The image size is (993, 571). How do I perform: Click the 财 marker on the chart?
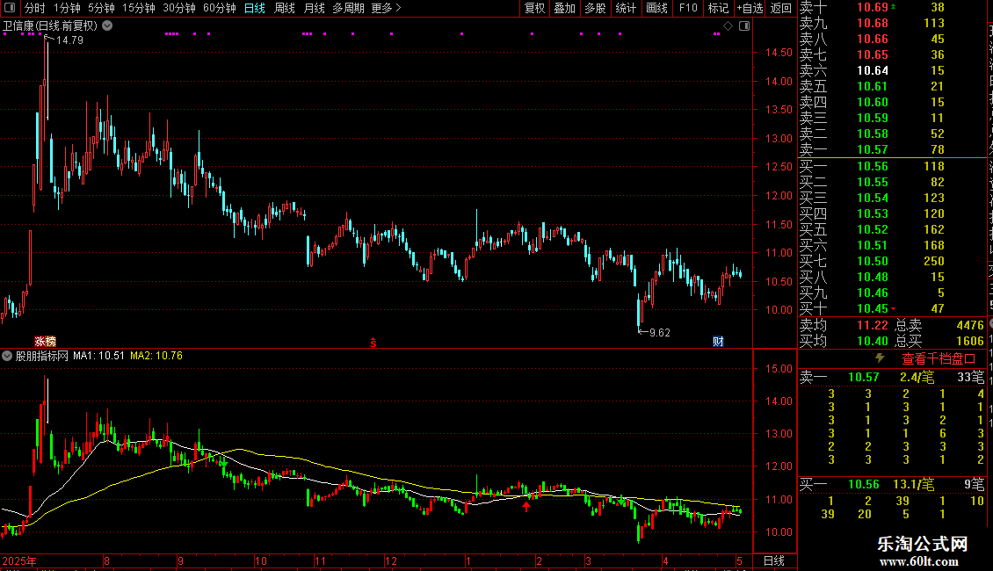[x=718, y=341]
